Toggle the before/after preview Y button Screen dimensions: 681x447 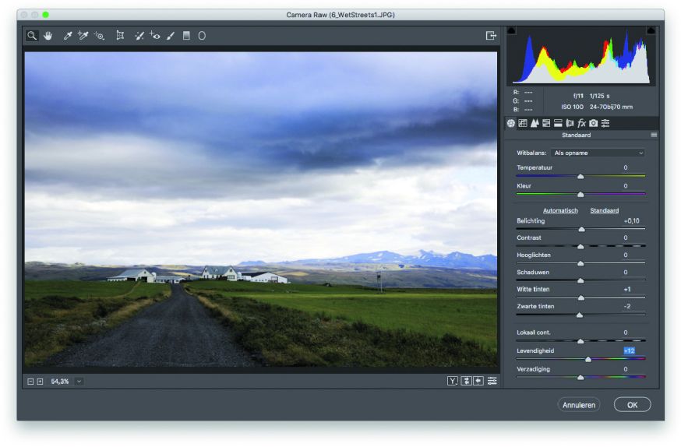coord(452,381)
